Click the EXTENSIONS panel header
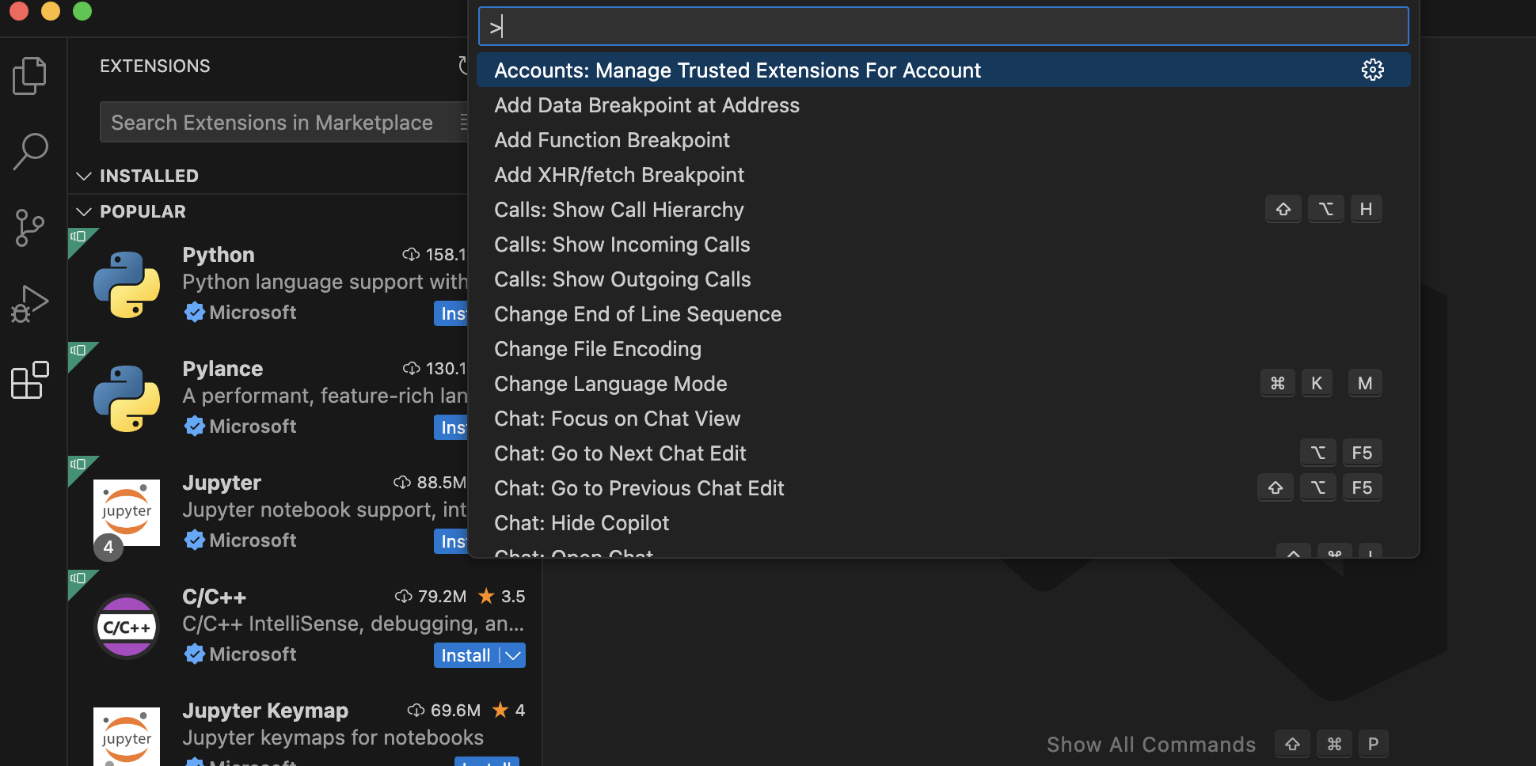This screenshot has width=1536, height=766. point(155,66)
